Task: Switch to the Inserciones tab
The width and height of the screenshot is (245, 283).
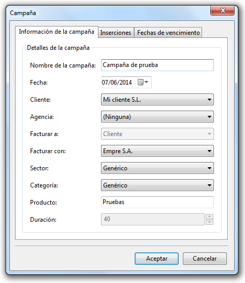Action: [116, 33]
